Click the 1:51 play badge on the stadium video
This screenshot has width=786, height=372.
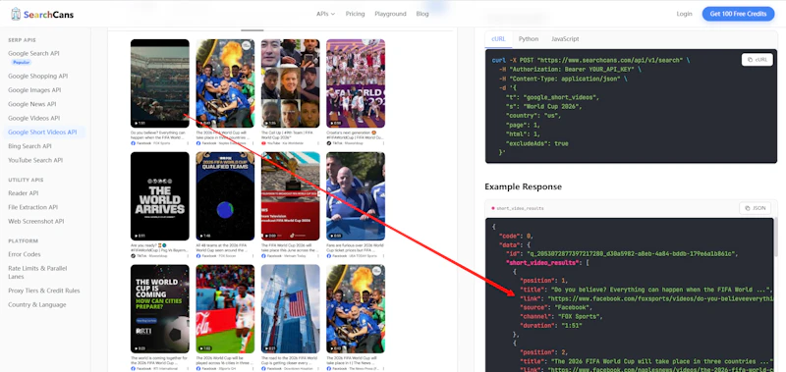pyautogui.click(x=139, y=123)
